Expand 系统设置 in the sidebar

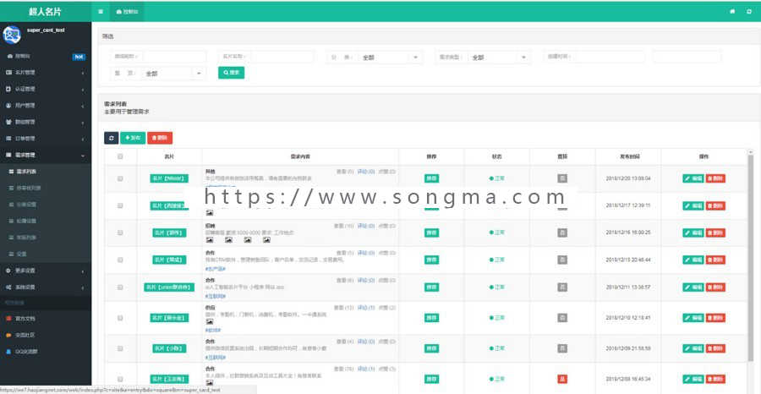(x=46, y=287)
